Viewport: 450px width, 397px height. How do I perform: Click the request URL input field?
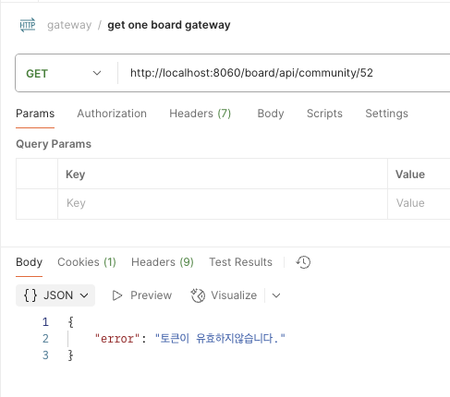[284, 73]
